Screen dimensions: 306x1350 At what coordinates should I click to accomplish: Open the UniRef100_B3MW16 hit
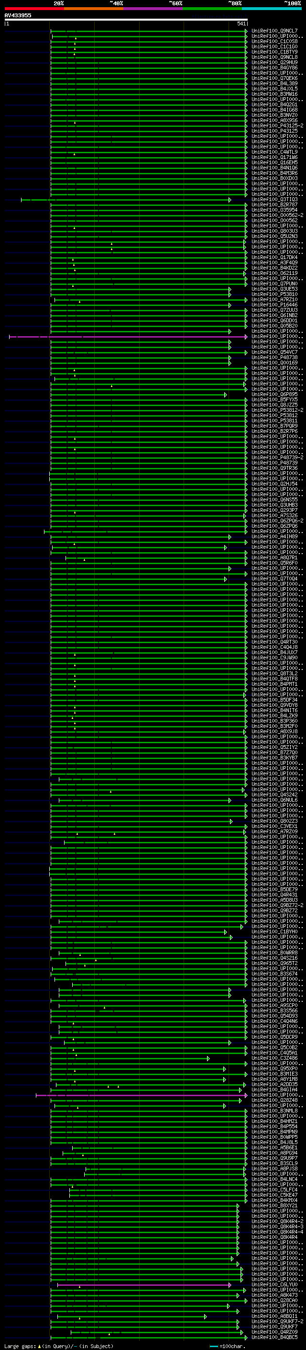[x=274, y=94]
